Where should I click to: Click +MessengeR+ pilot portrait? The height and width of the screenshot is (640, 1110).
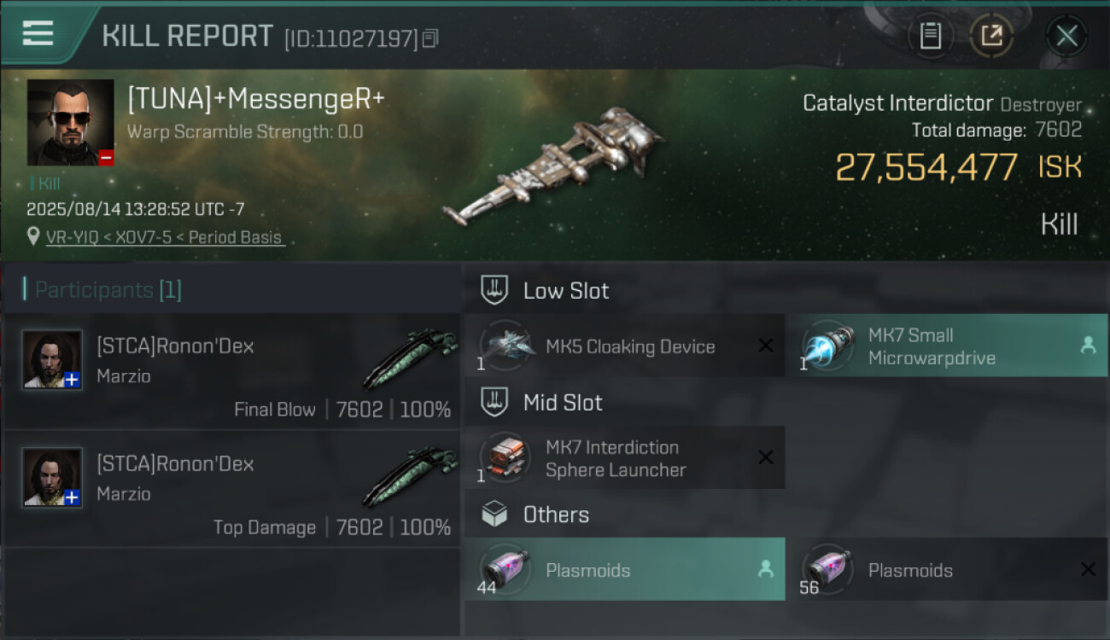70,122
